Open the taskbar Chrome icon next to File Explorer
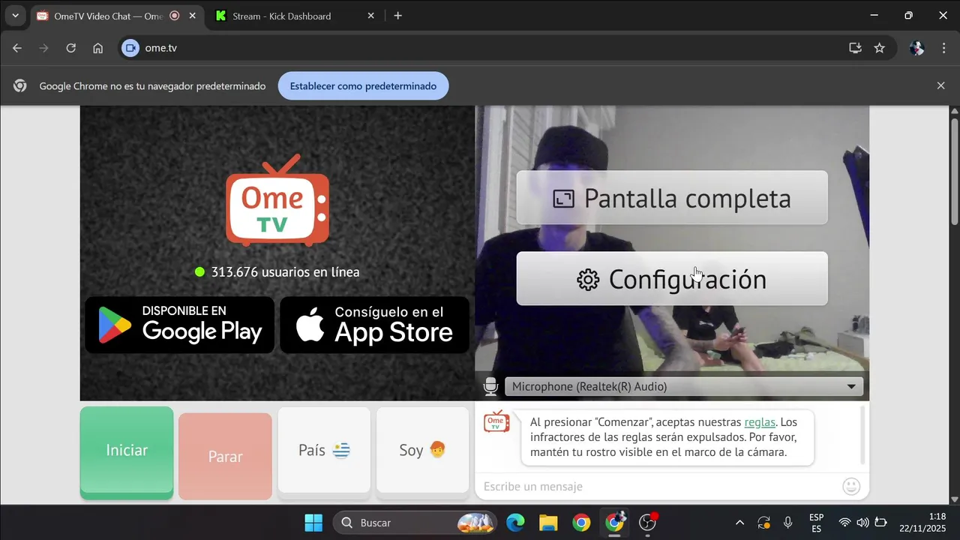 click(581, 523)
